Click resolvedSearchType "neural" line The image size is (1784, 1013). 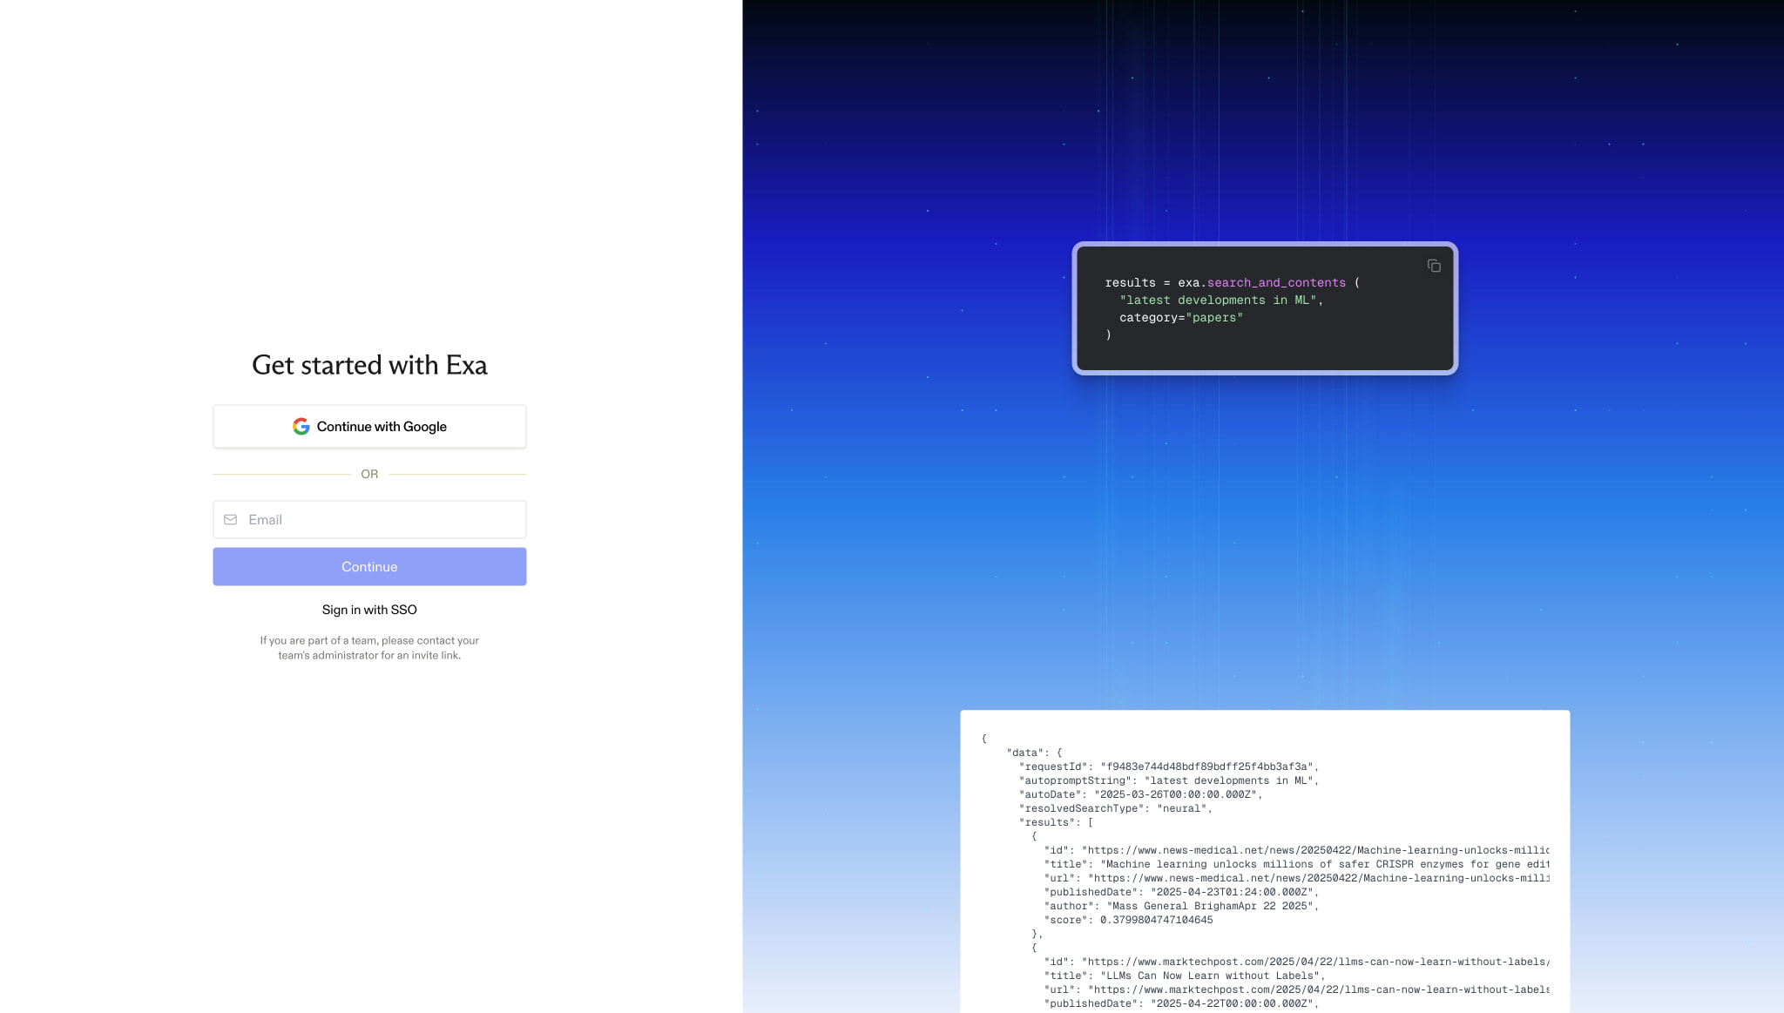click(x=1116, y=808)
